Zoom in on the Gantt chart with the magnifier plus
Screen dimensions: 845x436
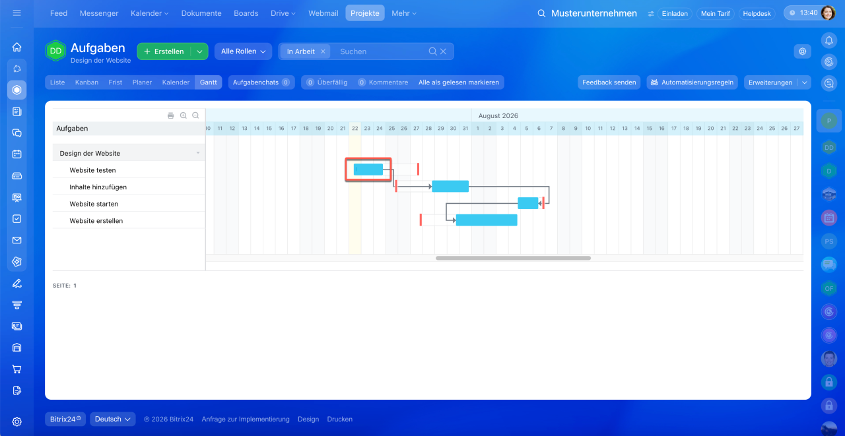(x=184, y=115)
